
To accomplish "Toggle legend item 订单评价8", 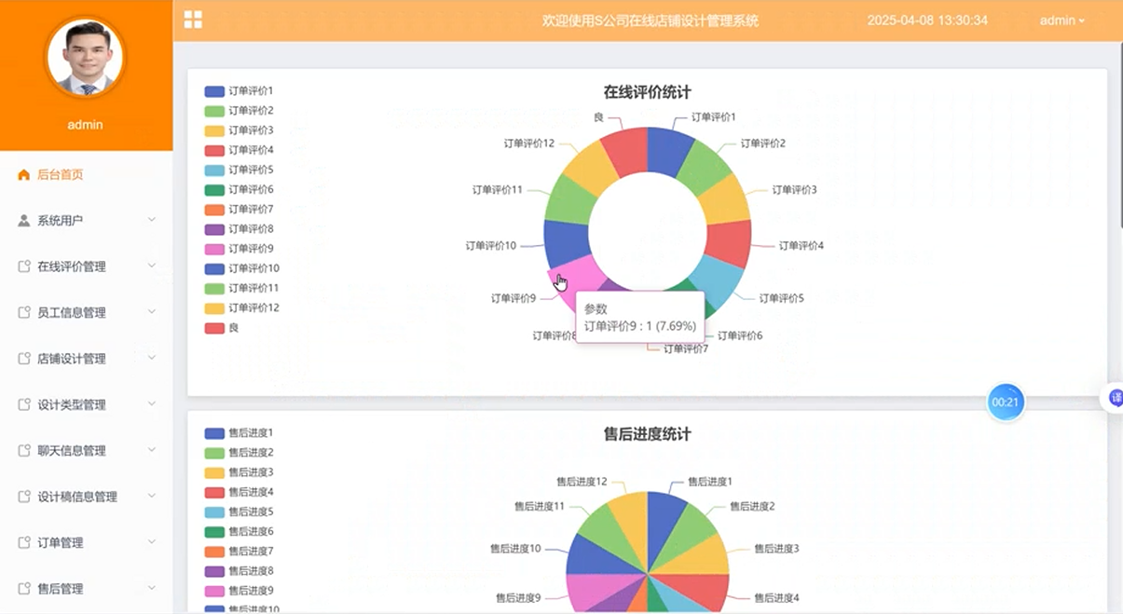I will point(239,229).
